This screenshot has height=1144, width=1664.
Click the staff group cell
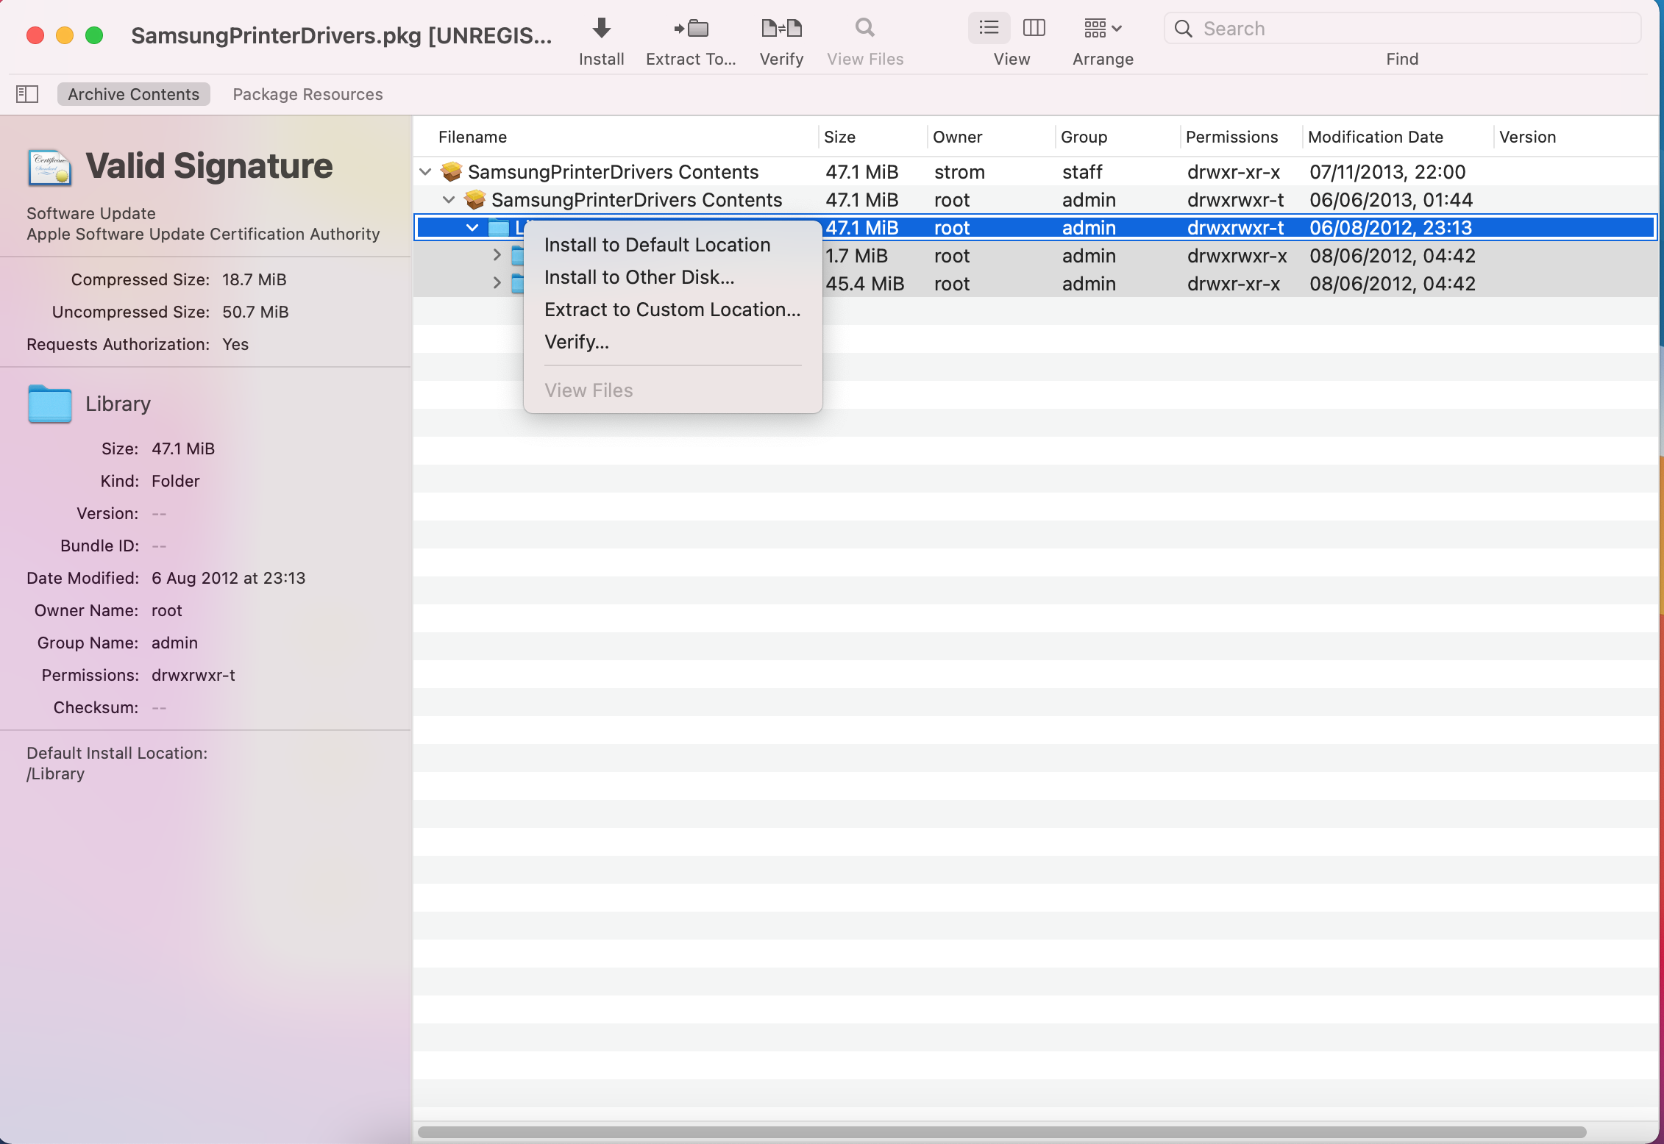[1082, 172]
